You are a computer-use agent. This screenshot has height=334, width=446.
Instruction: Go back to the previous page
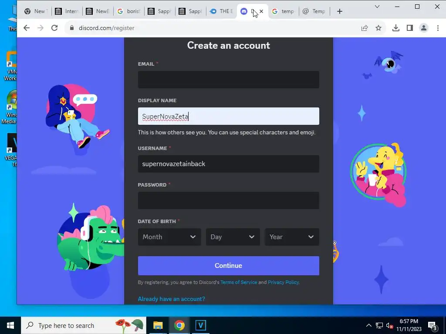27,28
